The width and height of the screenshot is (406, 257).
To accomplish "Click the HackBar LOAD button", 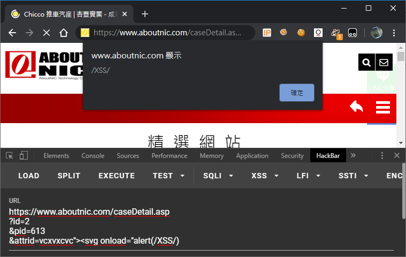I will tap(28, 176).
